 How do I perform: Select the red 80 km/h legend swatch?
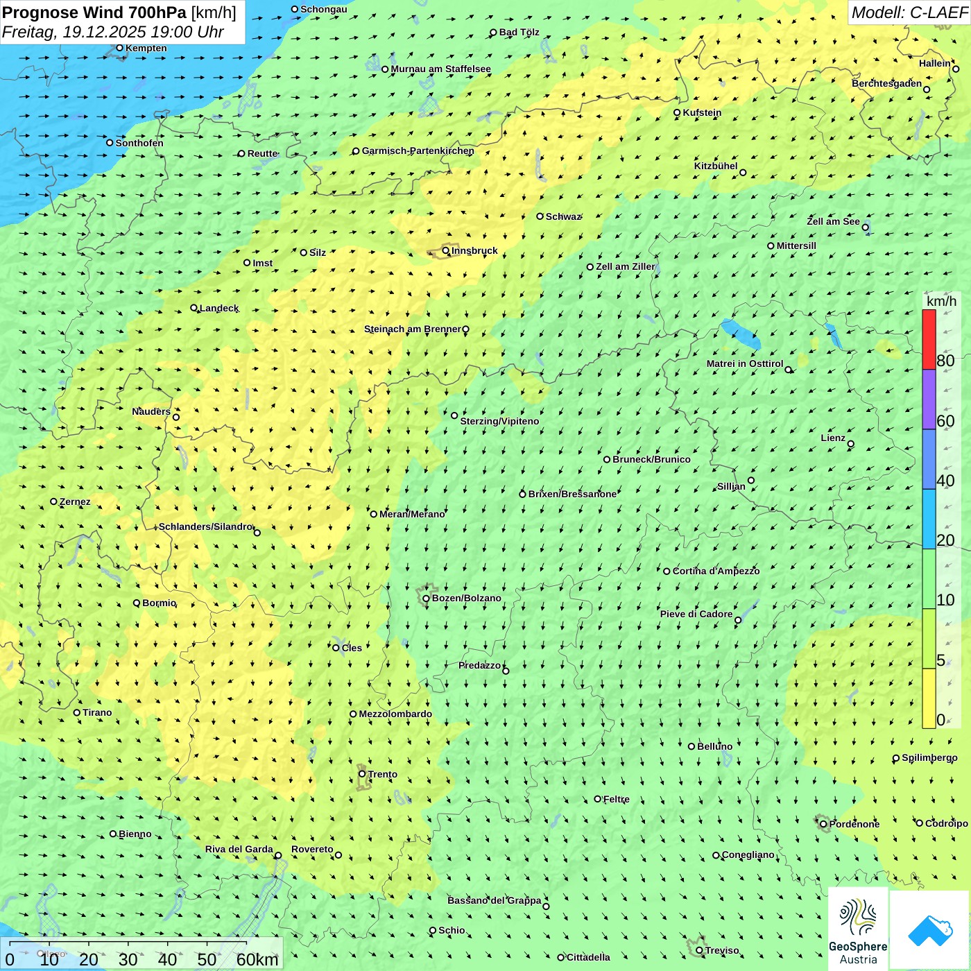(x=929, y=340)
